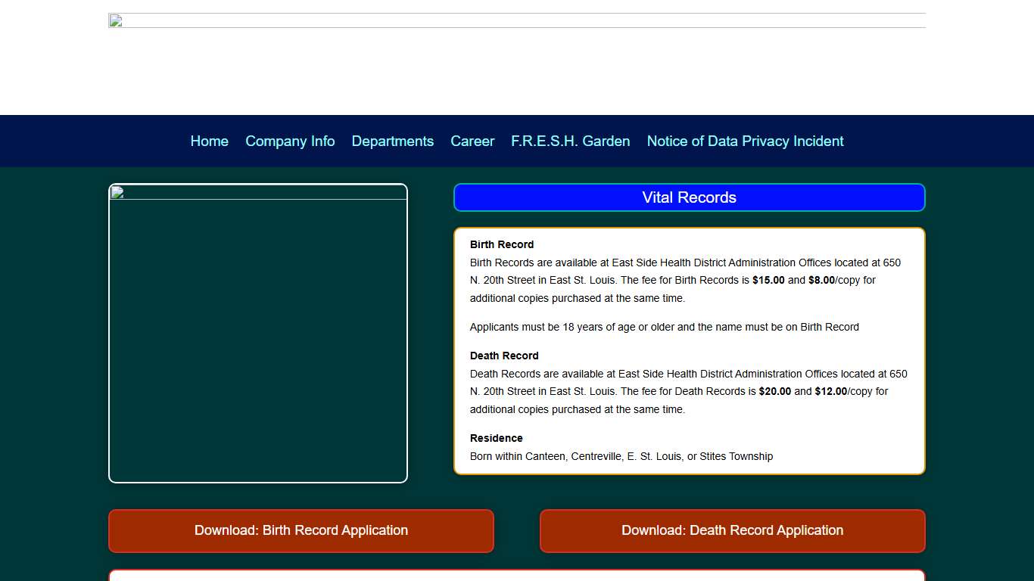The image size is (1034, 581).
Task: Open the Company Info menu item
Action: (290, 141)
